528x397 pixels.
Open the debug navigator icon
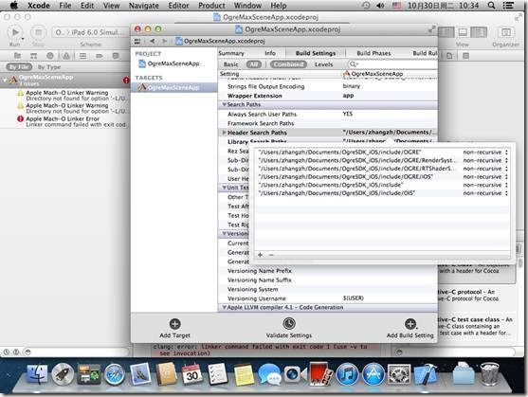coord(82,56)
